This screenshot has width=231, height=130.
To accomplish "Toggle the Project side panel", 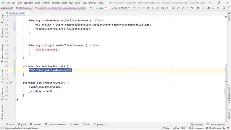I will 2,18.
